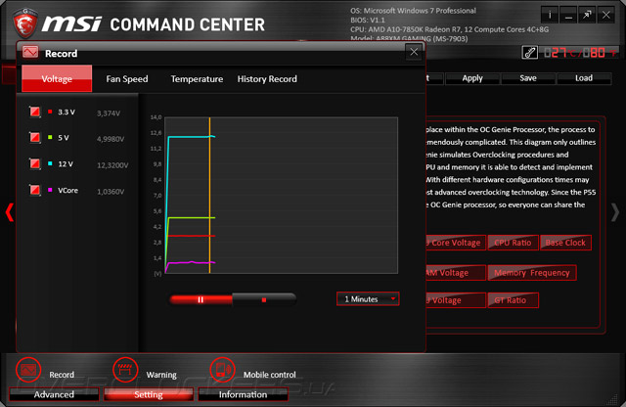
Task: Open the Warning icon in bottom bar
Action: tap(125, 370)
